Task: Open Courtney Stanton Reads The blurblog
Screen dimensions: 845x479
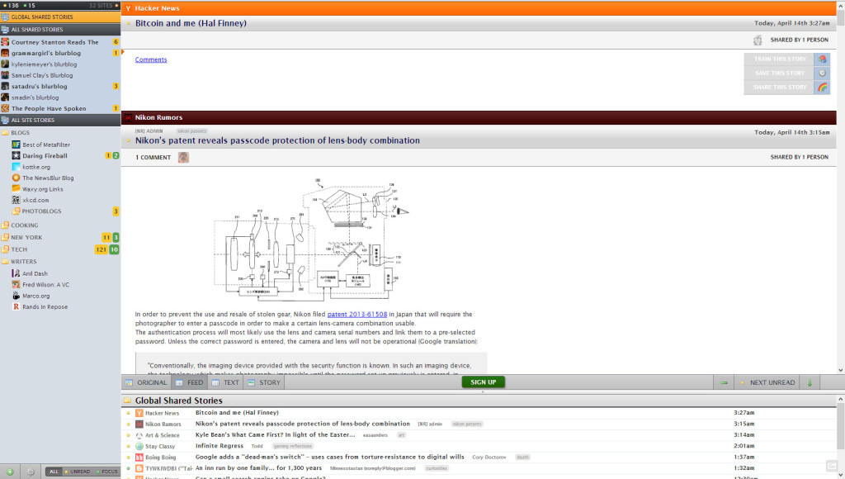Action: [60, 42]
